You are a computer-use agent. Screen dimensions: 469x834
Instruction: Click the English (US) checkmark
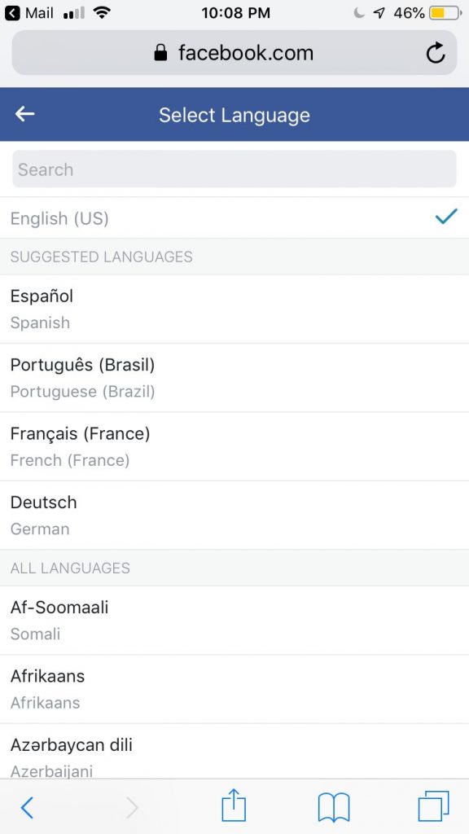point(446,217)
